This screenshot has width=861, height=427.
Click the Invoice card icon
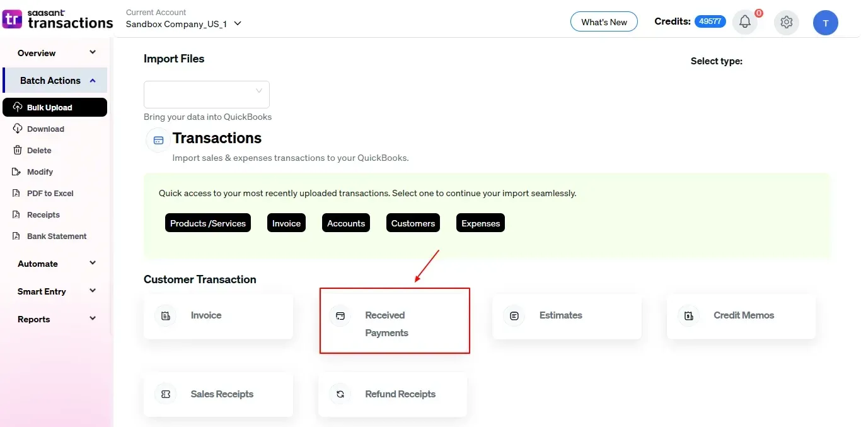click(166, 315)
